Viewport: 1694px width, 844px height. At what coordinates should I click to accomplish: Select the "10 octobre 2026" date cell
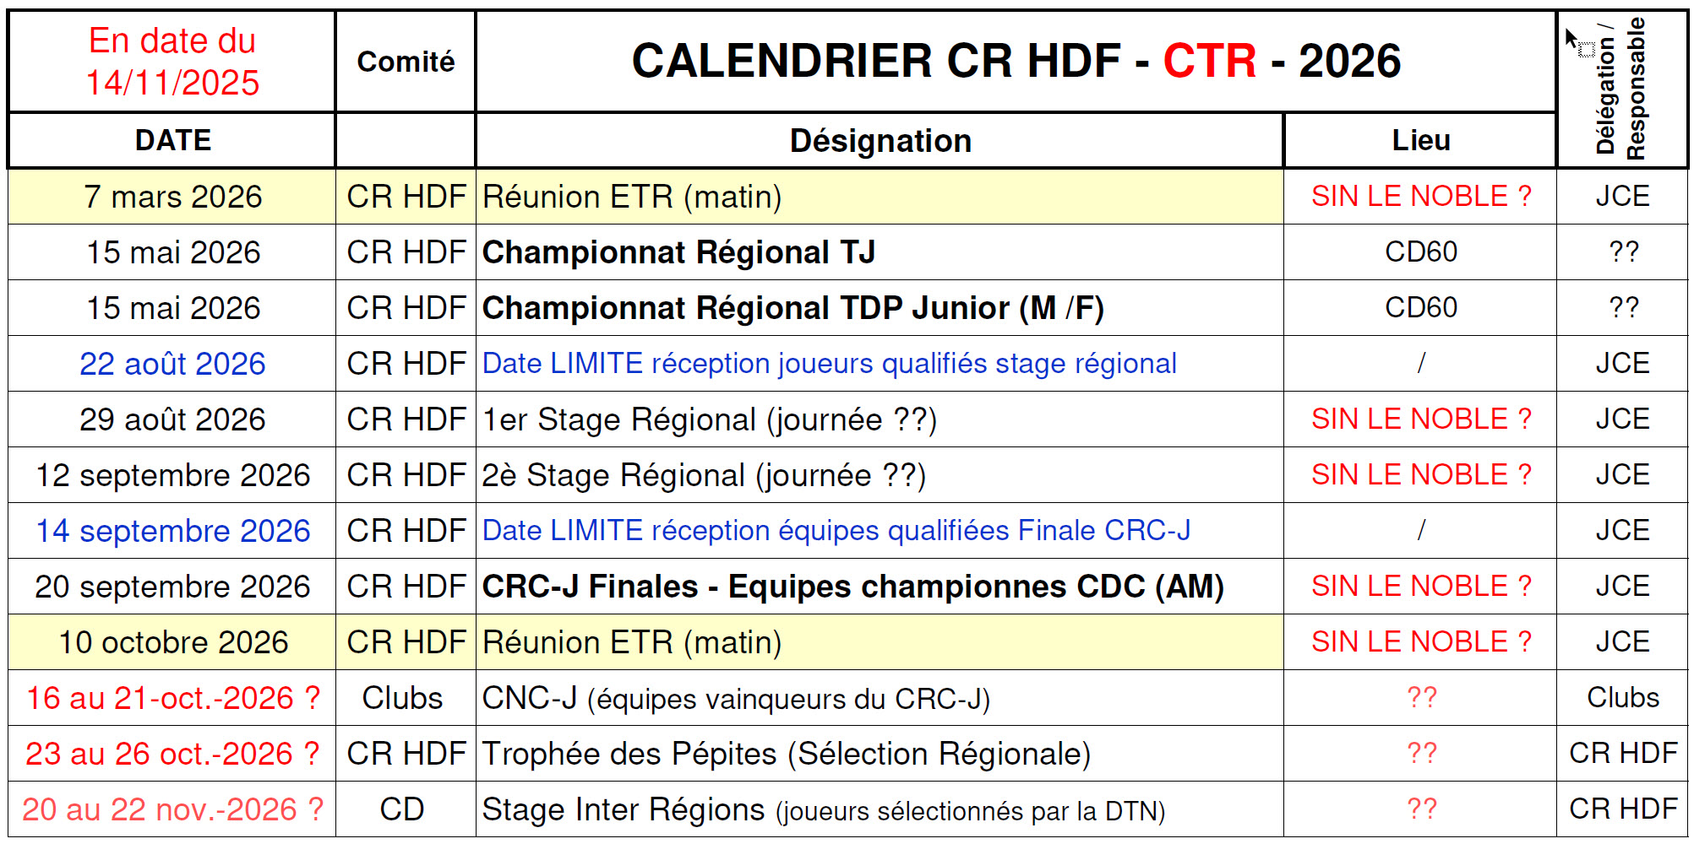pos(172,642)
